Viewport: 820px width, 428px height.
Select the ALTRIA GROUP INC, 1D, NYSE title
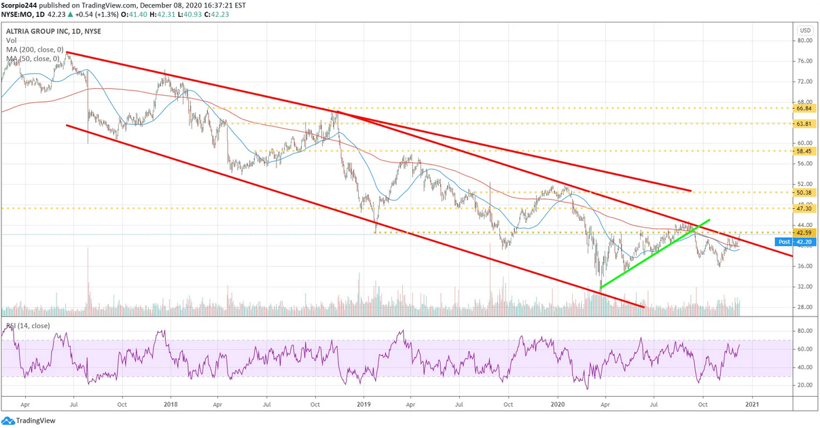[x=54, y=31]
